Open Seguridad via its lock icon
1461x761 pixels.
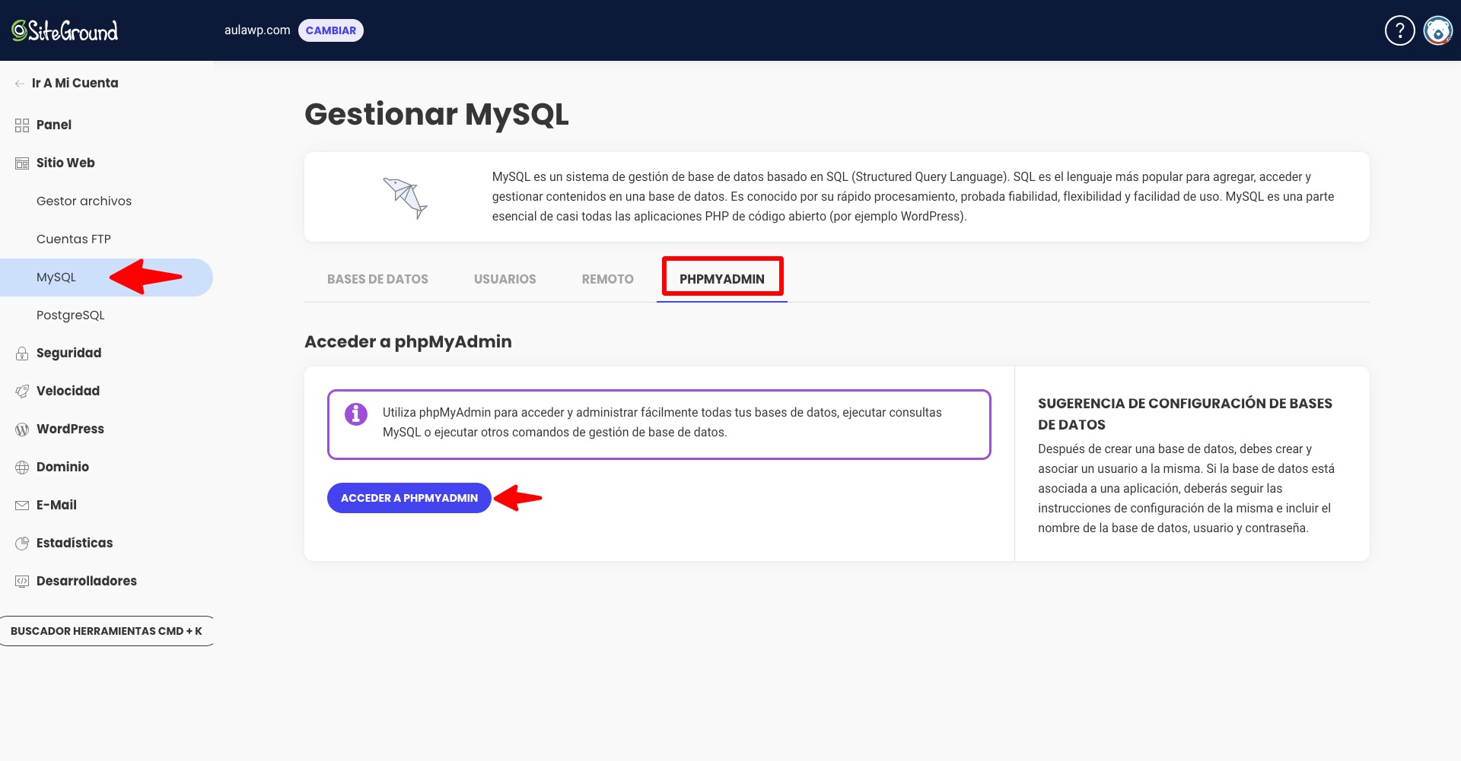(x=21, y=353)
